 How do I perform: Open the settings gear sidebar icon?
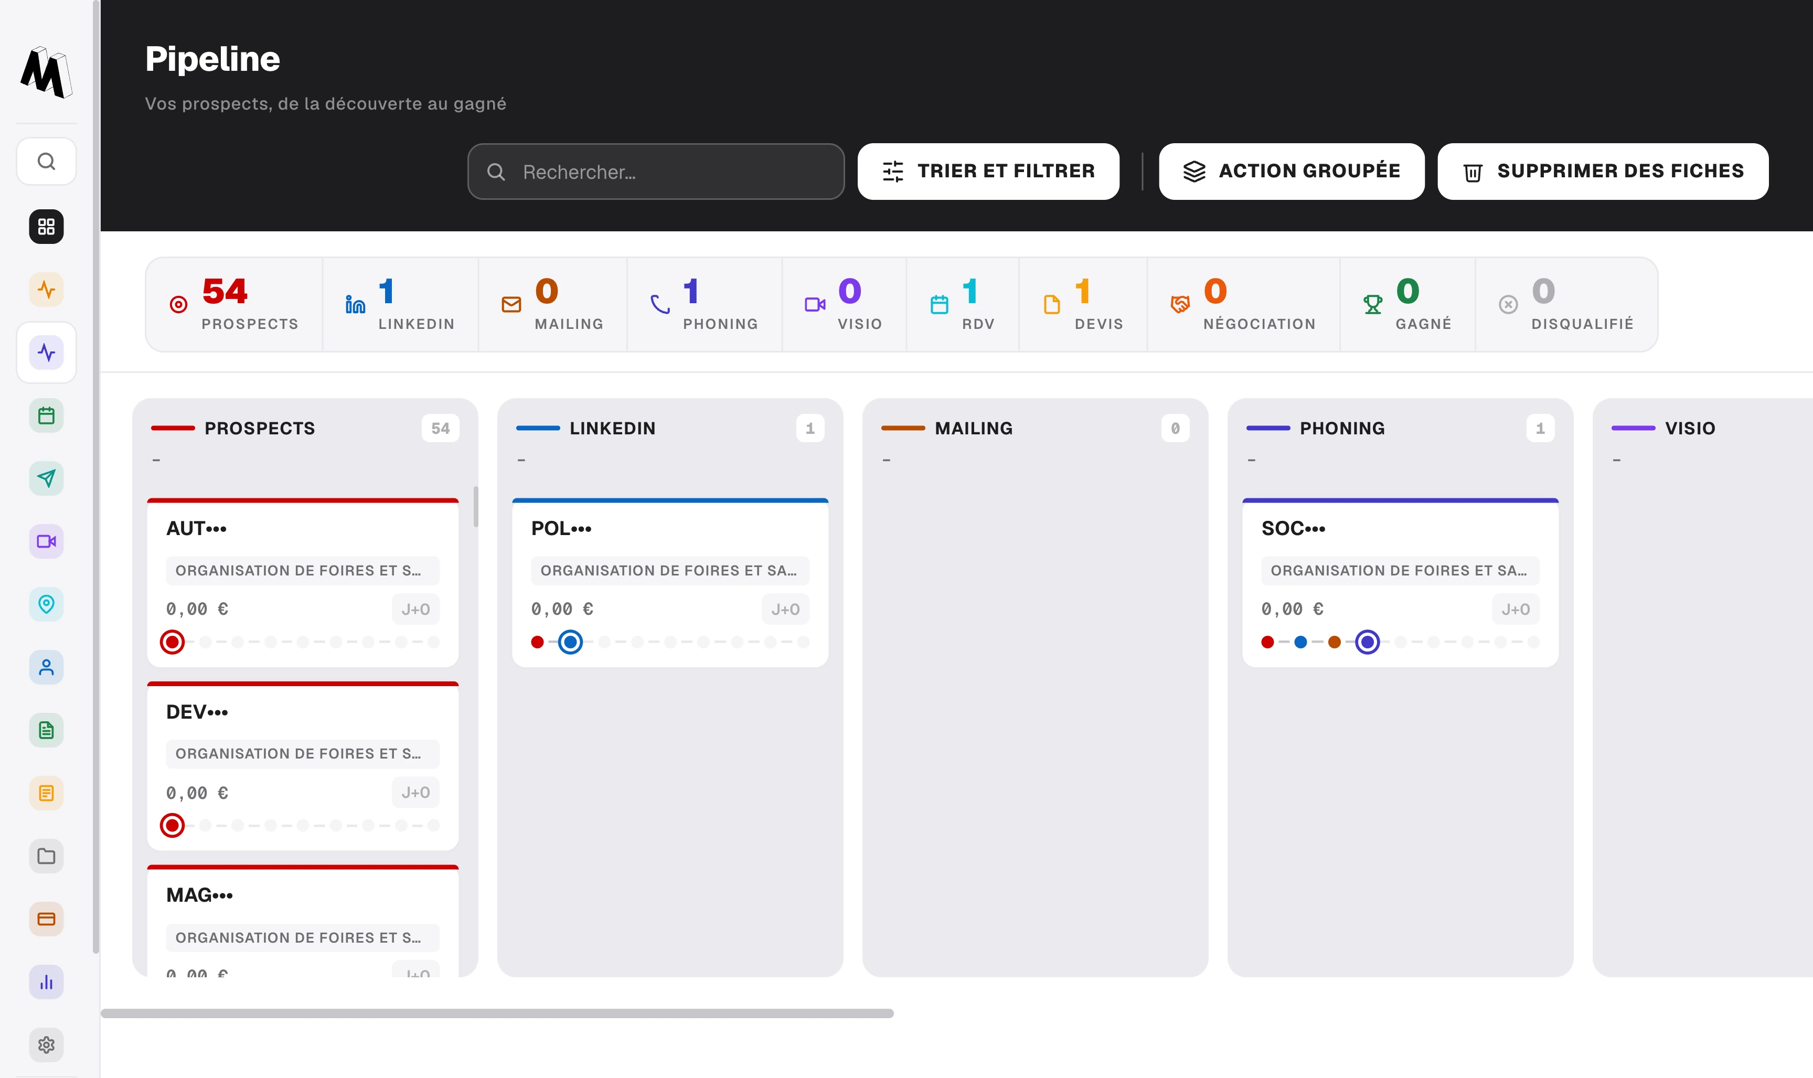pyautogui.click(x=47, y=1044)
